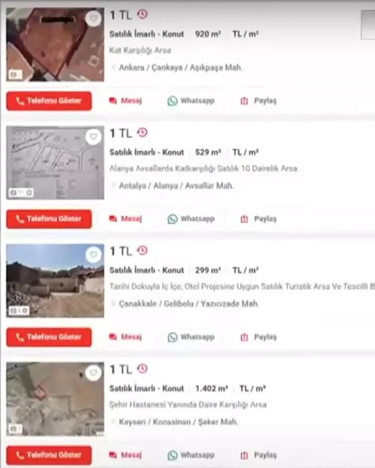Viewport: 375px width, 468px height.
Task: Click the price history clock icon for Ankara listing
Action: click(x=142, y=14)
